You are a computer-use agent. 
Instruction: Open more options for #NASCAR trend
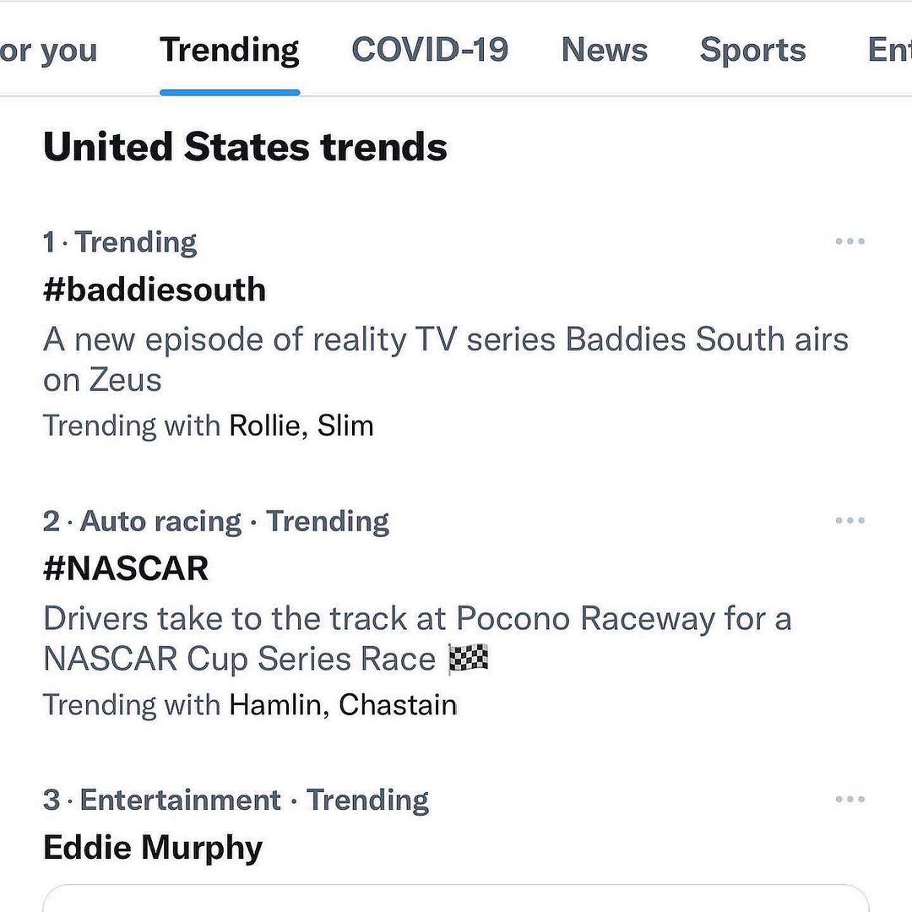pyautogui.click(x=850, y=521)
